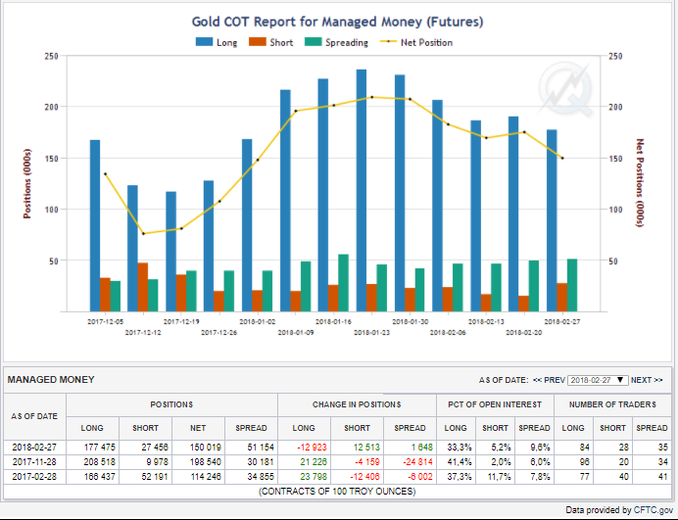Click the CONTRACTS OF 100 TROY OUNCES note
Screen dimensions: 678x520
point(337,492)
